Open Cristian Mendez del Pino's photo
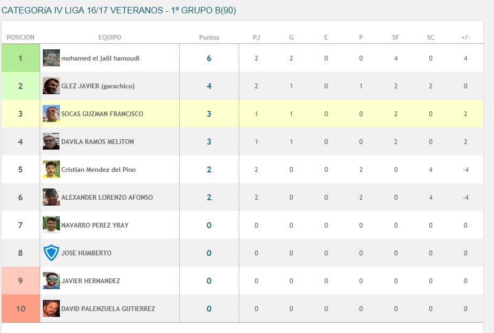 (51, 169)
